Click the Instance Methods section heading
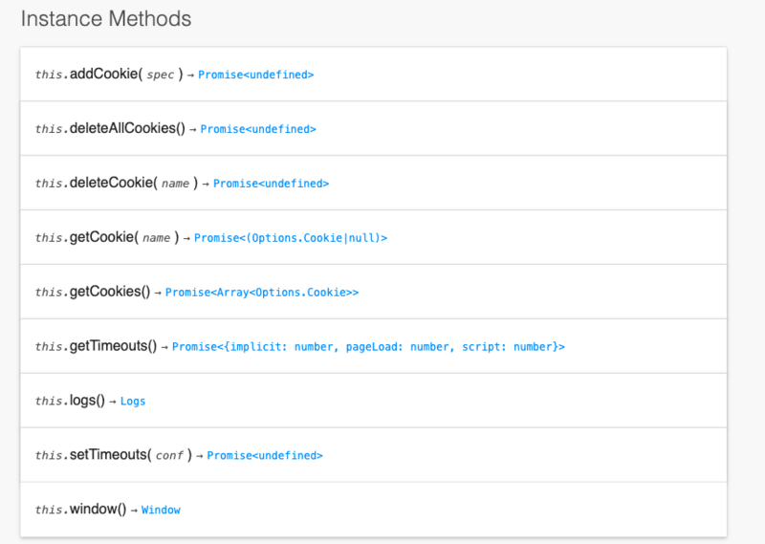This screenshot has width=765, height=544. click(x=106, y=19)
